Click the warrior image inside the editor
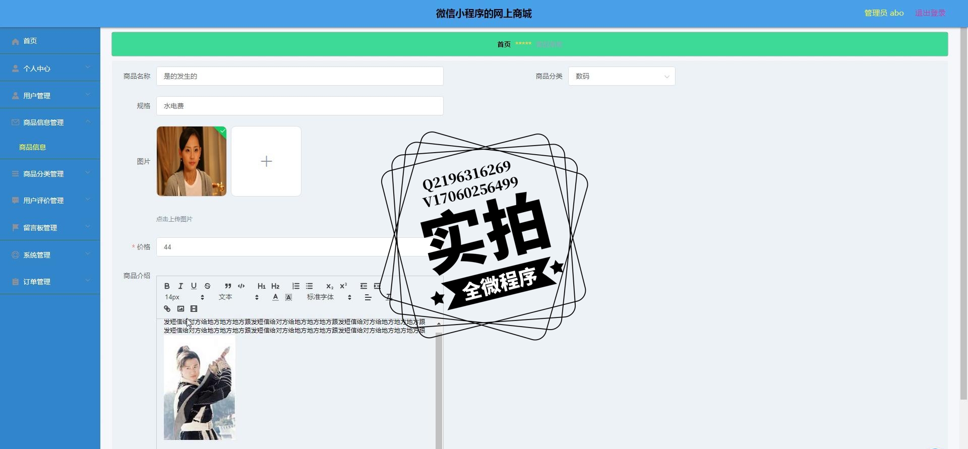The width and height of the screenshot is (968, 449). pos(200,389)
